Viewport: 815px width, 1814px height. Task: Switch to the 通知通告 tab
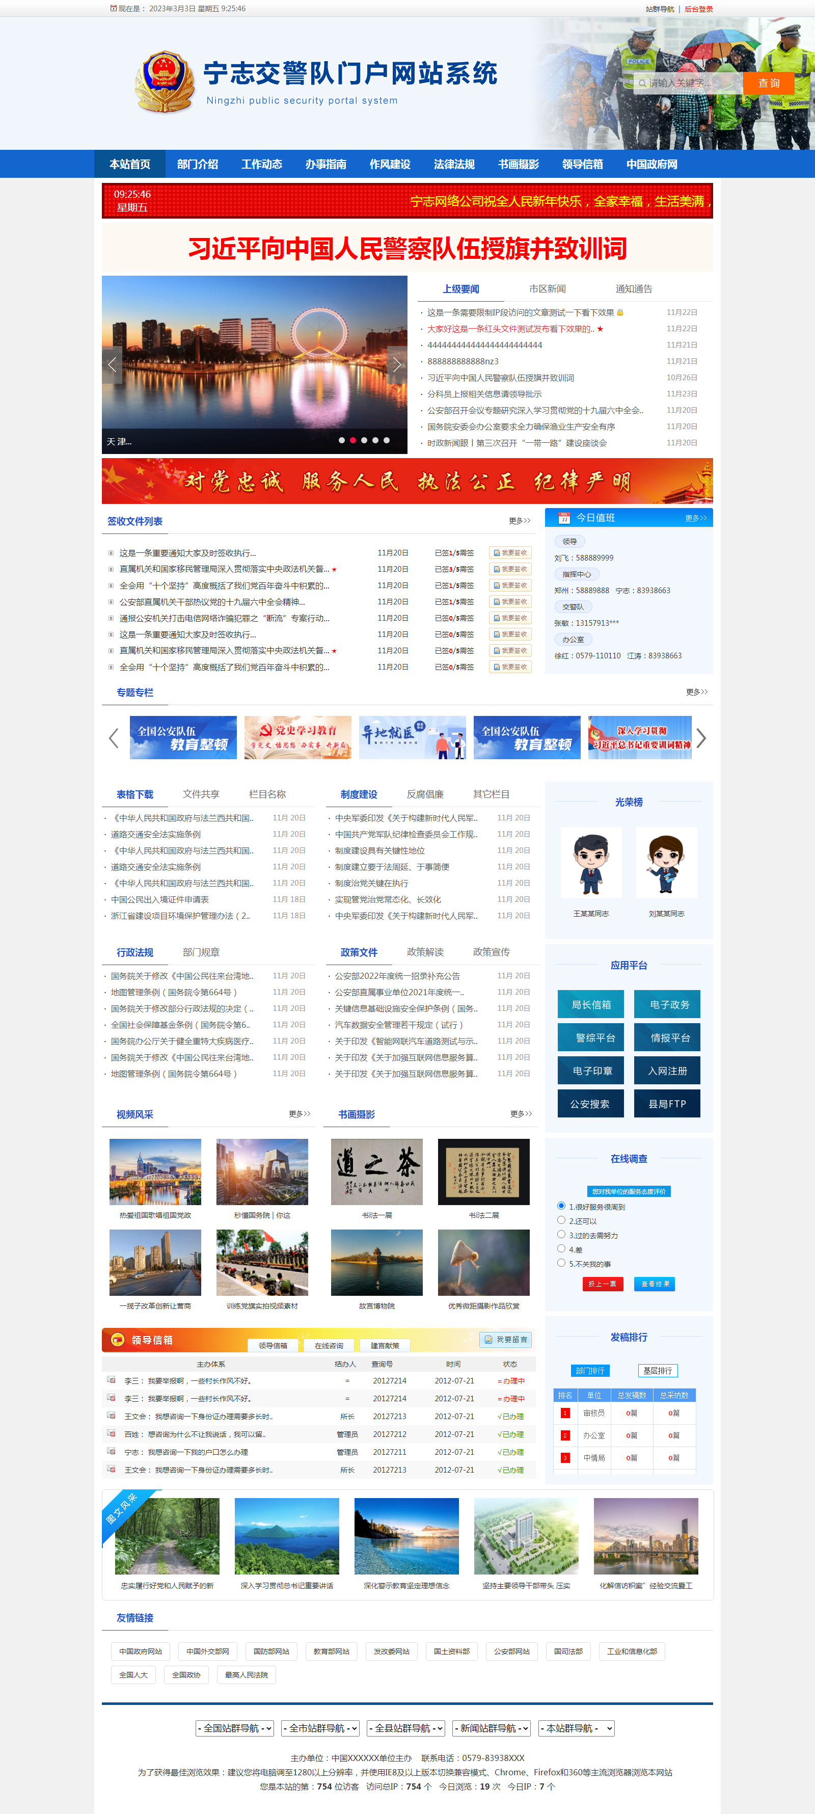coord(634,289)
